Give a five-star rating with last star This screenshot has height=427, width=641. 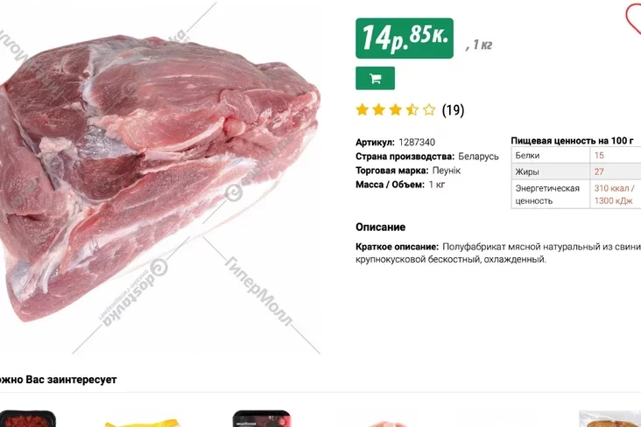coord(429,110)
